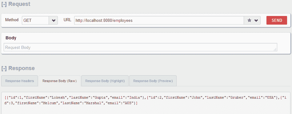Open Response Body (Highlight) tab
This screenshot has height=114, width=292.
(x=105, y=81)
